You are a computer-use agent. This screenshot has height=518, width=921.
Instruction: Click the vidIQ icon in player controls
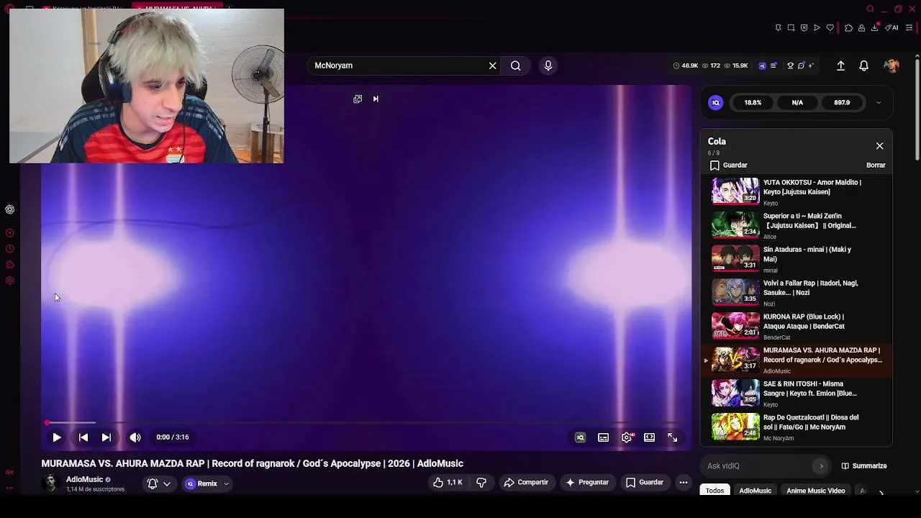[x=580, y=437]
